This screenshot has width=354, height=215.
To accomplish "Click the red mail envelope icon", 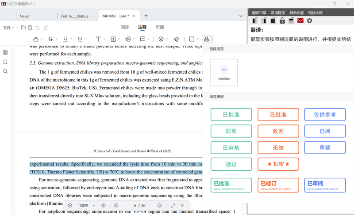I will [x=300, y=20].
